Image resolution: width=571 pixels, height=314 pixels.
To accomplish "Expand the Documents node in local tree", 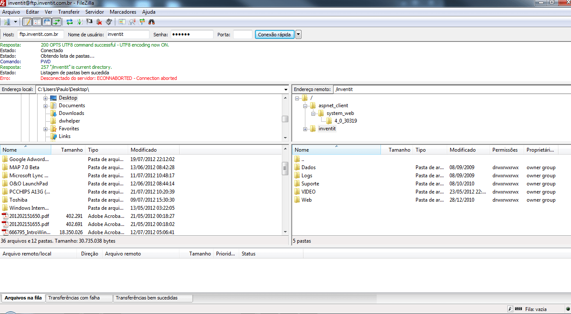I will click(46, 106).
